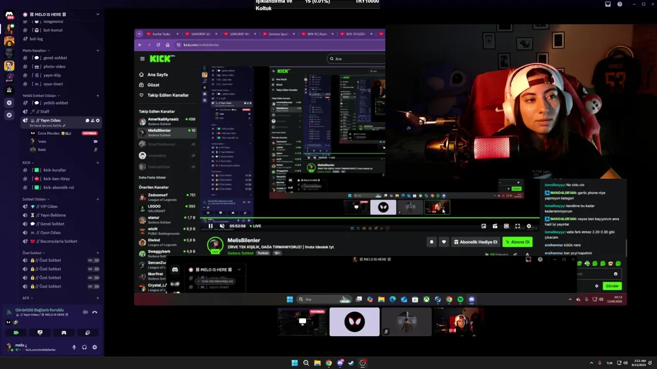The image size is (657, 369).
Task: Toggle camera with green video button
Action: (x=16, y=333)
